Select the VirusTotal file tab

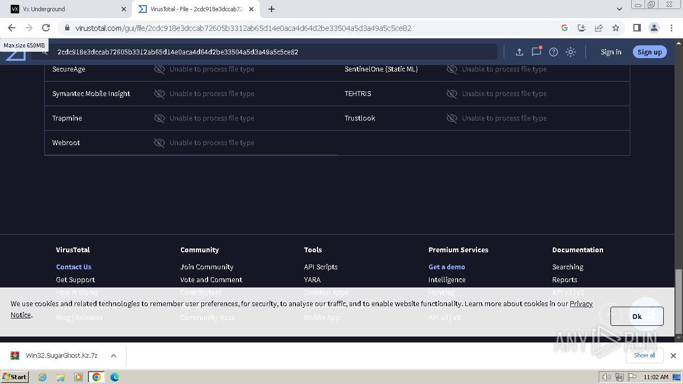[196, 9]
